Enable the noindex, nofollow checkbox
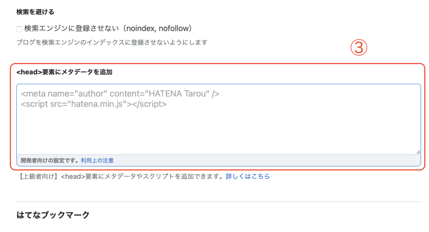429x232 pixels. click(x=19, y=29)
